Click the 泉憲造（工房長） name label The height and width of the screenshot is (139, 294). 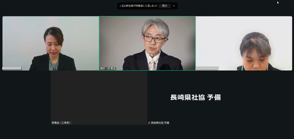[x=61, y=123]
